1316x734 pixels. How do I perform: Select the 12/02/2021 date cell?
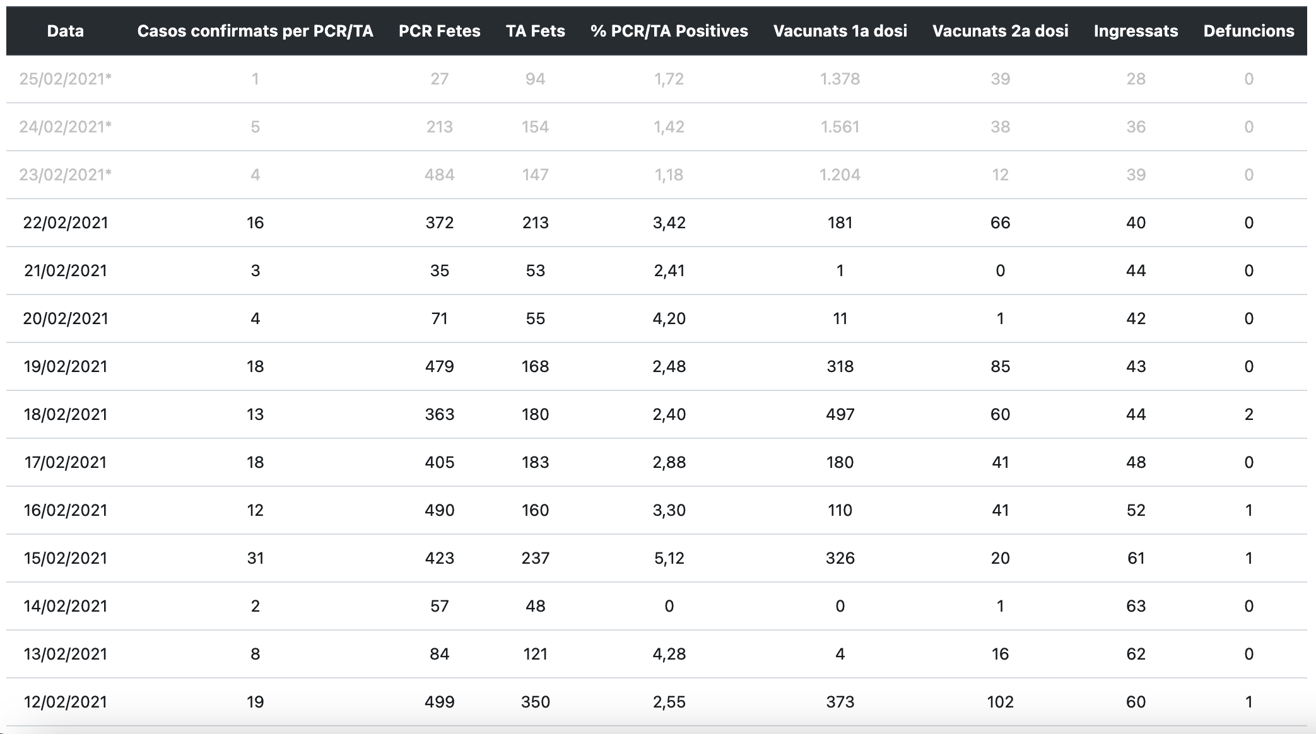click(x=66, y=702)
